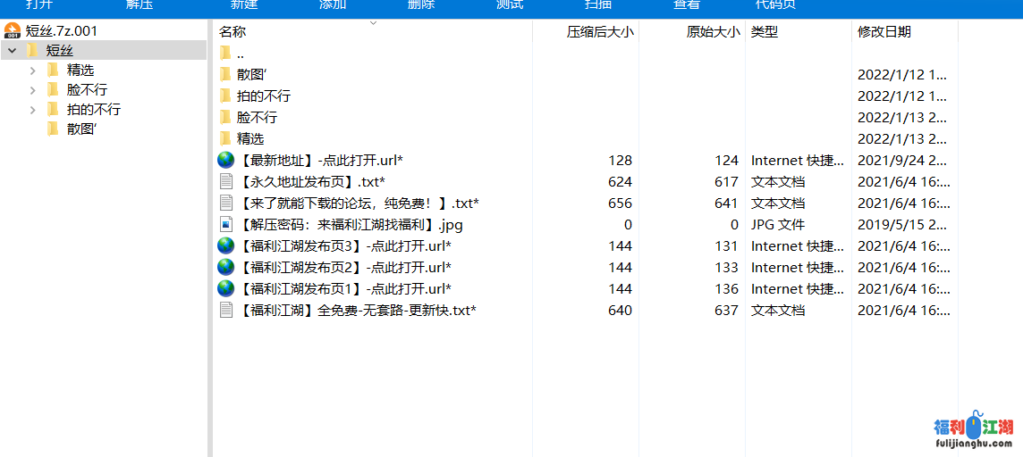
Task: Select the 【最新地址】-点此打开.url globe icon
Action: (x=226, y=161)
